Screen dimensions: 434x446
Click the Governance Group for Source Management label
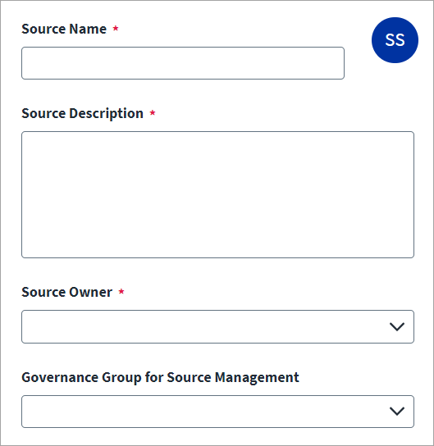(160, 377)
